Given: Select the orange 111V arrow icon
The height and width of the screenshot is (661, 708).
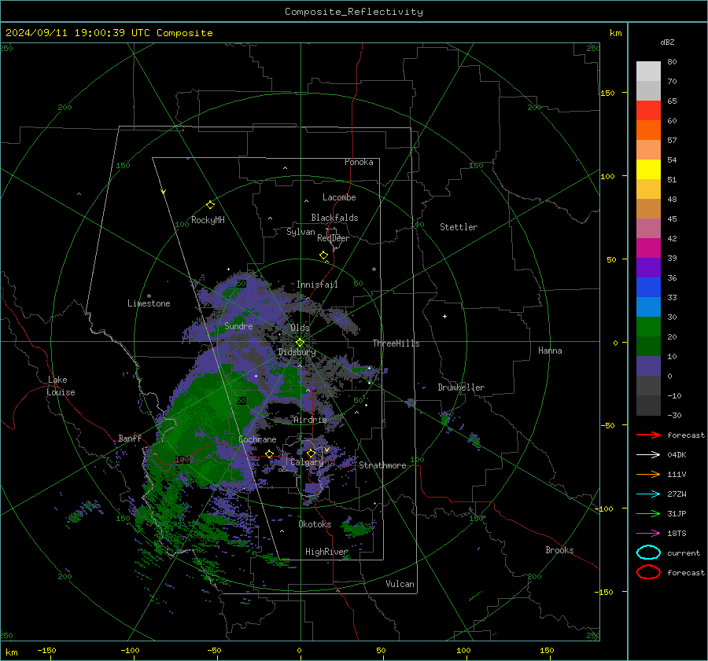Looking at the screenshot, I should (x=648, y=474).
